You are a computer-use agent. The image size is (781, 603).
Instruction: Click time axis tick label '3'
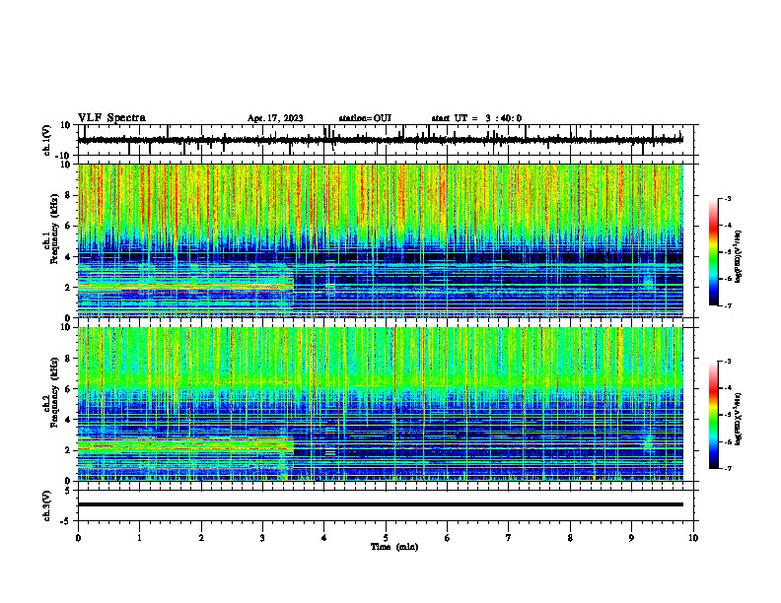[x=262, y=538]
